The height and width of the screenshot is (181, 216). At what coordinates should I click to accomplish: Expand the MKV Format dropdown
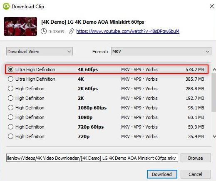tap(161, 52)
